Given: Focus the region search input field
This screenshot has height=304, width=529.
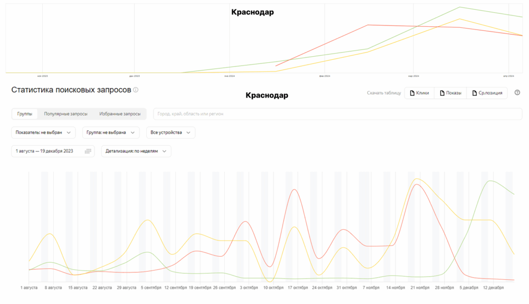Looking at the screenshot, I should pos(338,114).
